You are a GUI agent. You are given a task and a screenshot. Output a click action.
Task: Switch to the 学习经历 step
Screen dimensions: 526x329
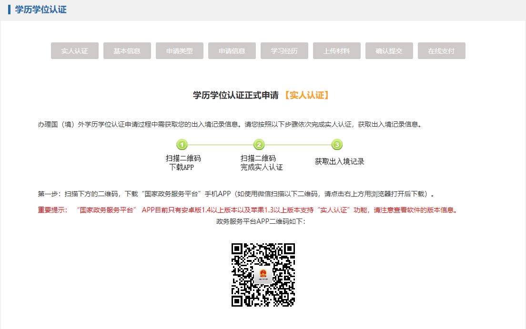tap(284, 51)
